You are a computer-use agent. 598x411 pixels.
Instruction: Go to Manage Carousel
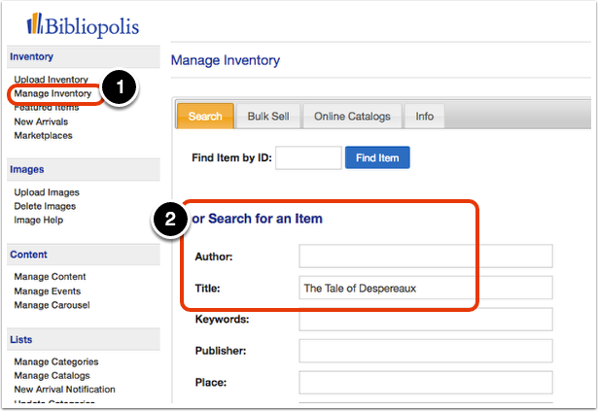[x=52, y=305]
